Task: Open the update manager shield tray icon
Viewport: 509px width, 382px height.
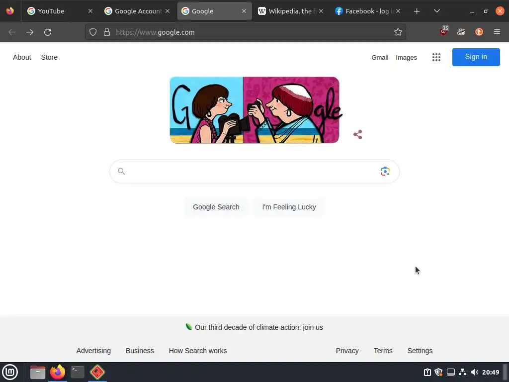Action: coord(438,372)
